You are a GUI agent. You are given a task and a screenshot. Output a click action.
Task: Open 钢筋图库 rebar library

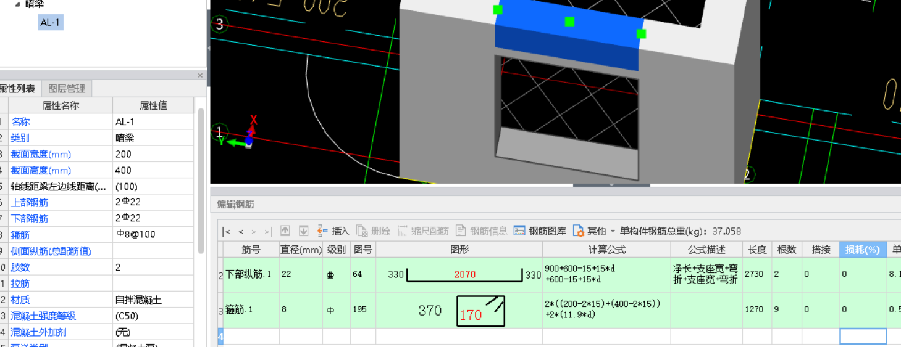click(x=540, y=231)
